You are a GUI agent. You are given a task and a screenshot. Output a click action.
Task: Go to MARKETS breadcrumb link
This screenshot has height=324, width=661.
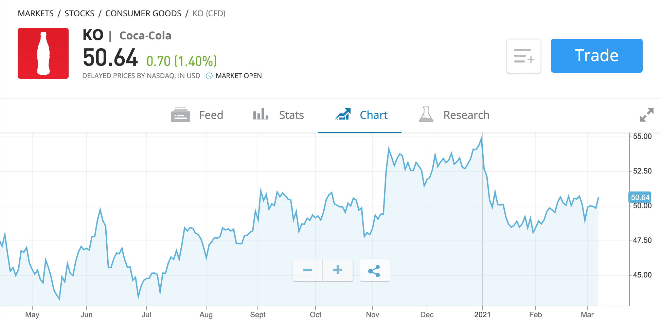[36, 14]
